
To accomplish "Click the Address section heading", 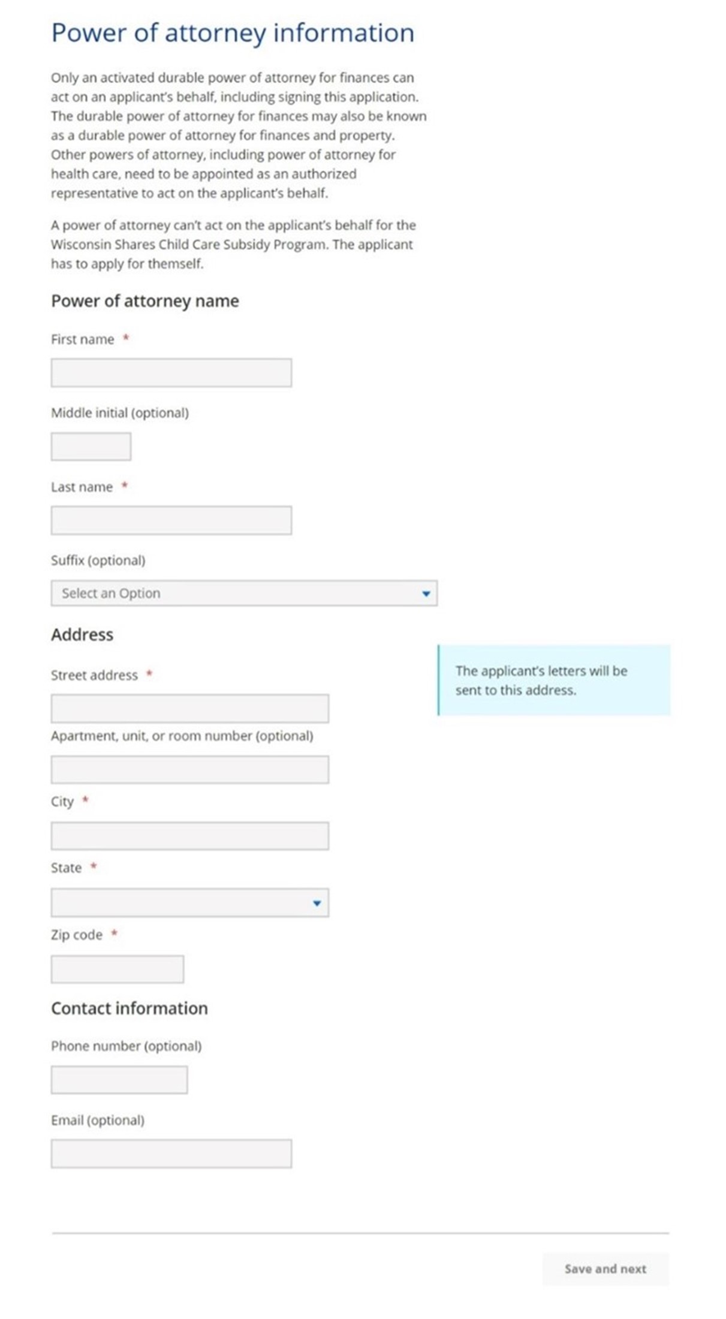I will pyautogui.click(x=82, y=635).
